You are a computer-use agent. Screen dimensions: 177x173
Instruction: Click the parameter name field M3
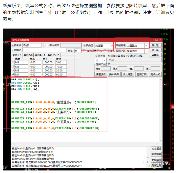point(21,70)
